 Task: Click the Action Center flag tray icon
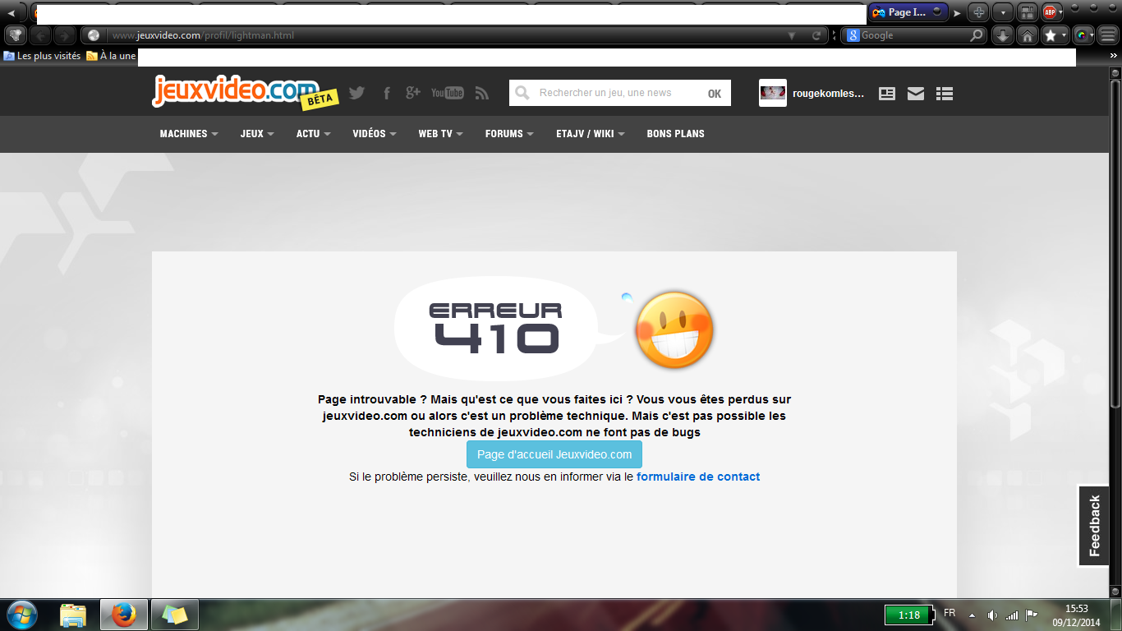click(1032, 615)
